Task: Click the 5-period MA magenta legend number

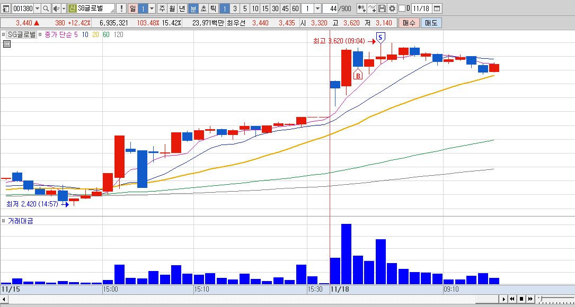Action: [77, 35]
